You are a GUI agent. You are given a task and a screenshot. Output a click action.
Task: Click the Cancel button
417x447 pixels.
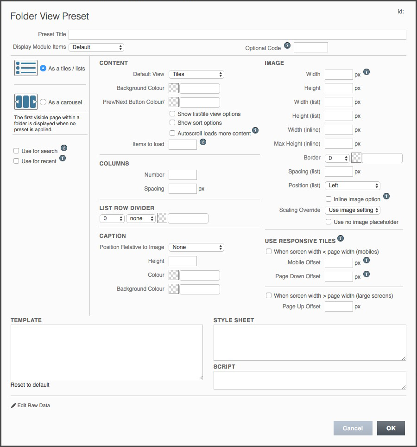[x=353, y=428]
